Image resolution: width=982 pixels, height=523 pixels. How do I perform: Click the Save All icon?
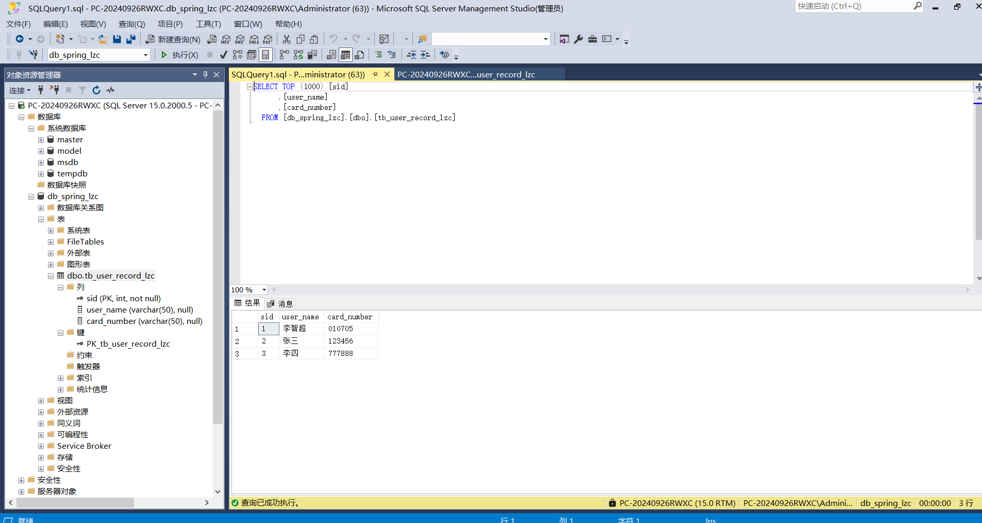(x=131, y=39)
